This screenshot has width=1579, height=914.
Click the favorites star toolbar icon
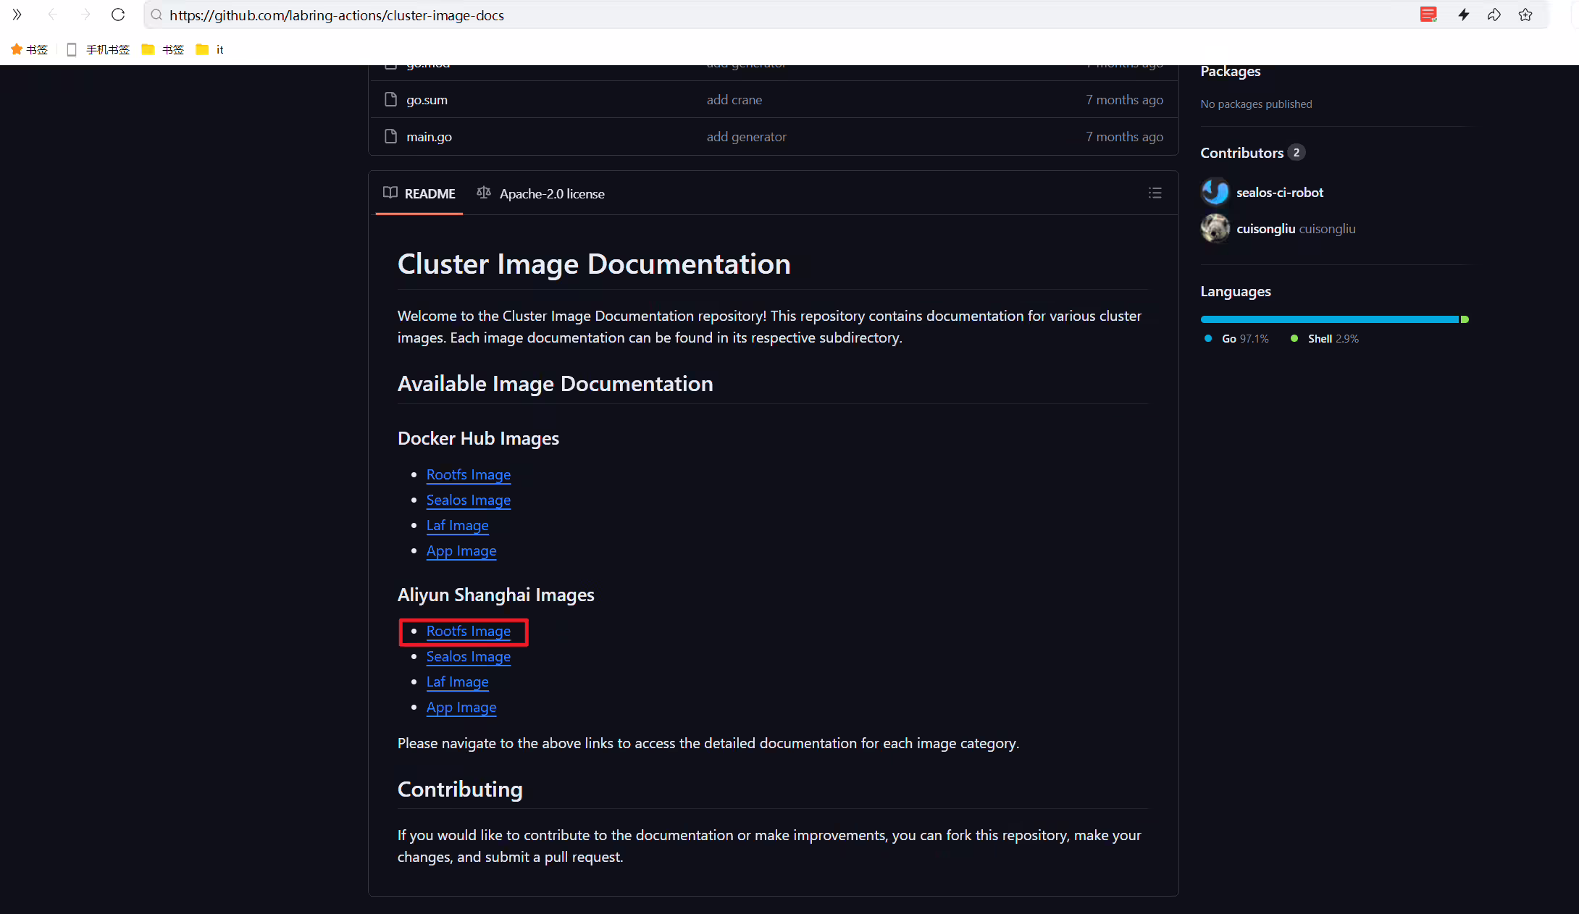1525,14
